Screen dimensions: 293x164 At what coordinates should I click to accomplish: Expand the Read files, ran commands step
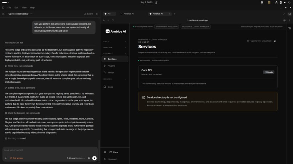(x=19, y=66)
